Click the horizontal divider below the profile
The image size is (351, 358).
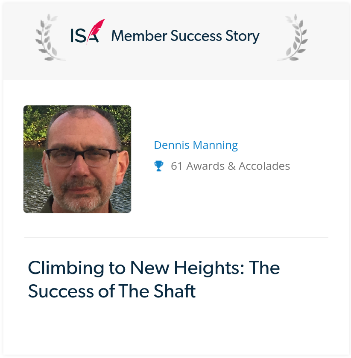[x=176, y=238]
